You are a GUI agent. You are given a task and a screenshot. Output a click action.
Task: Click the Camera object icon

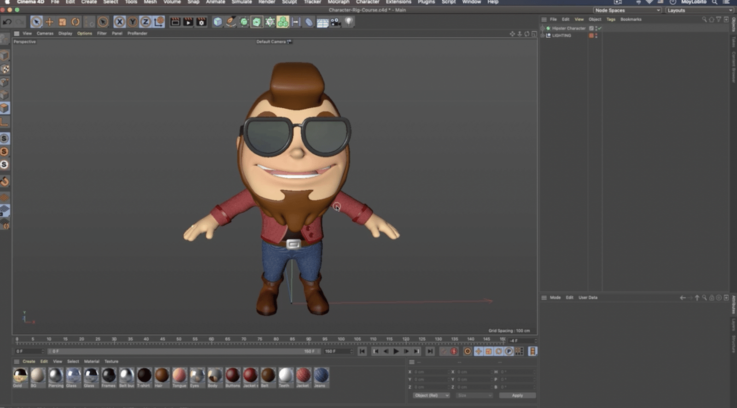point(336,22)
